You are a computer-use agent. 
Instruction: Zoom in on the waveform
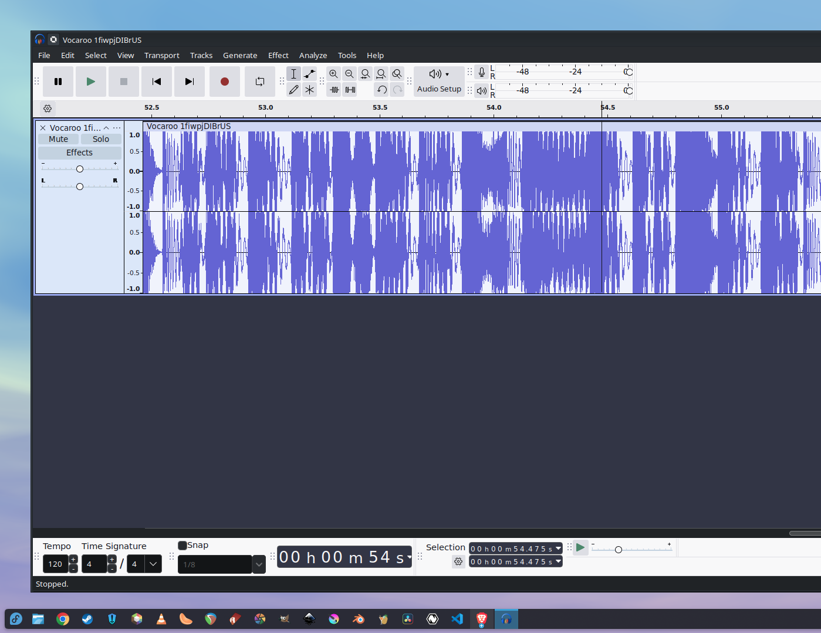(x=334, y=74)
